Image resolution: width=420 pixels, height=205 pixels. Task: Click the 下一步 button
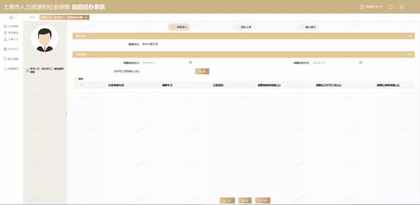(263, 201)
